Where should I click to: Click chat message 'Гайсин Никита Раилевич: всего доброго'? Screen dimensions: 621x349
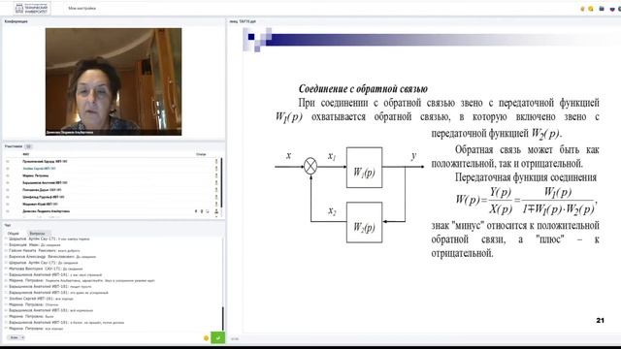tap(45, 251)
